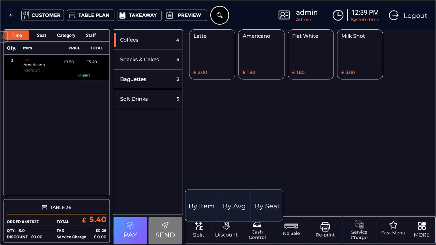Trigger No Sale cash drawer icon
Viewport: 436px width, 245px height.
coord(291,229)
